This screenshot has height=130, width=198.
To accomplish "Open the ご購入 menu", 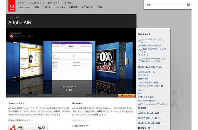I will 100,7.
